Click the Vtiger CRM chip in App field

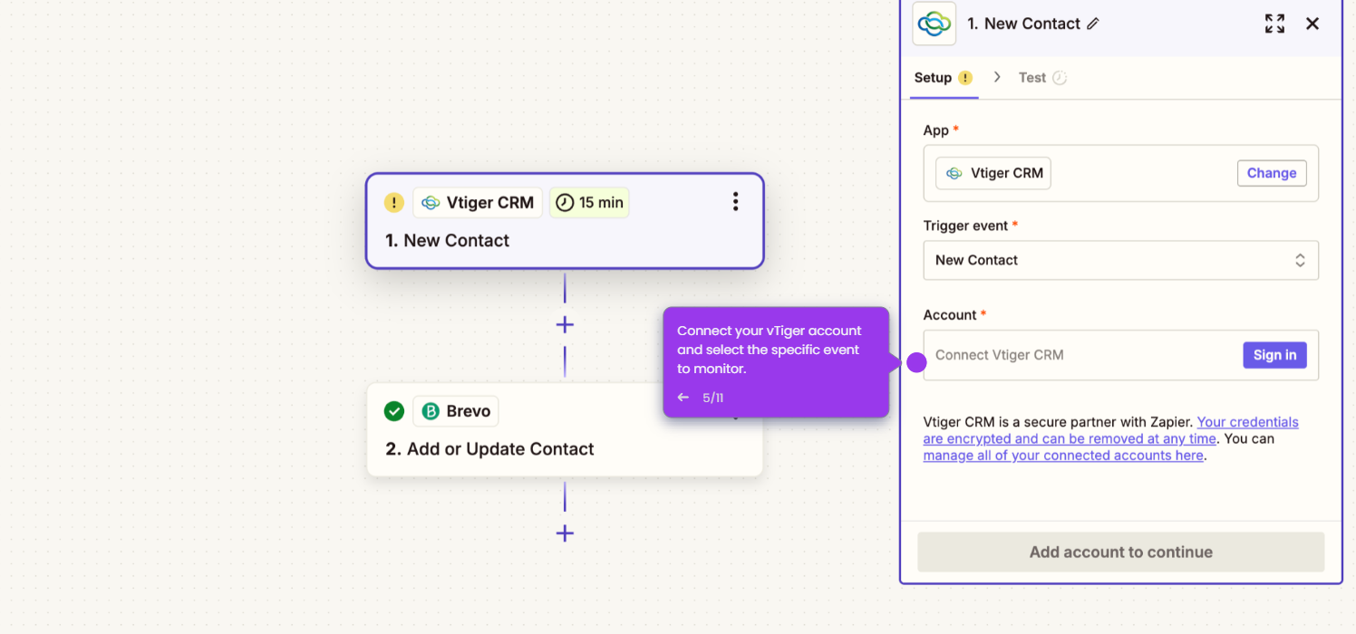(993, 173)
